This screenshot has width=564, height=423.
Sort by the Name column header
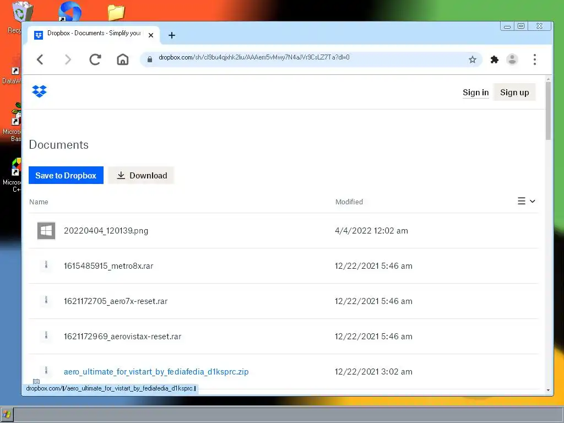[x=39, y=202]
